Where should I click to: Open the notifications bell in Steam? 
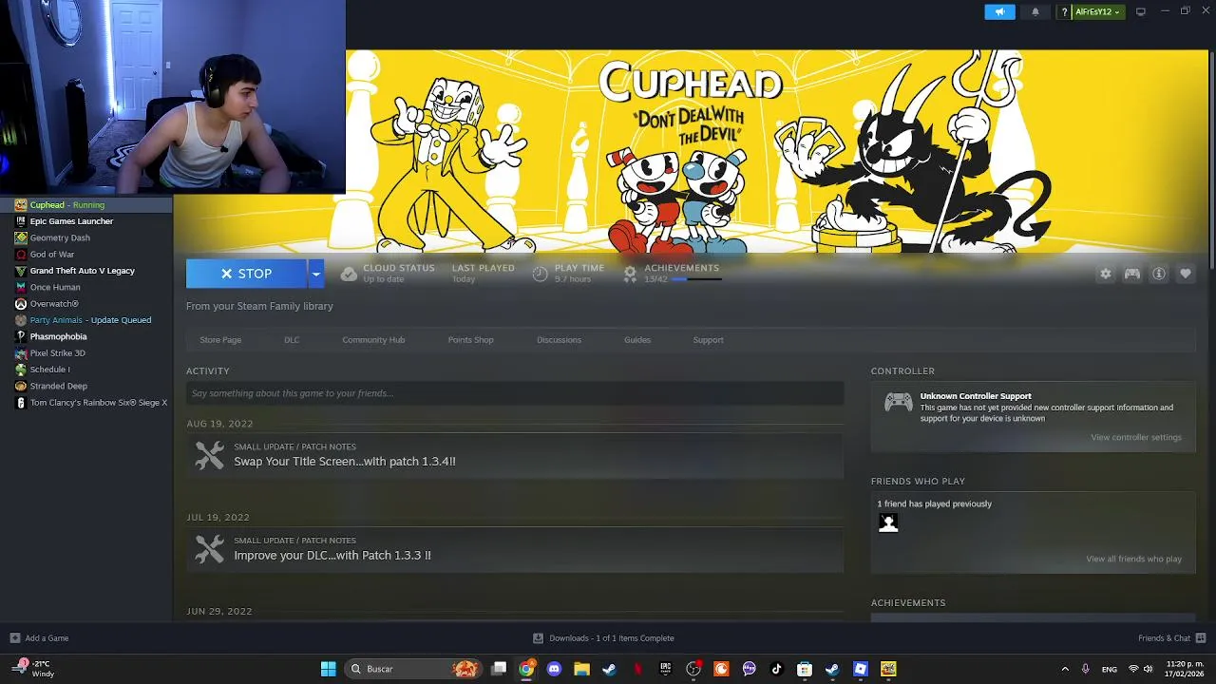[x=1035, y=12]
